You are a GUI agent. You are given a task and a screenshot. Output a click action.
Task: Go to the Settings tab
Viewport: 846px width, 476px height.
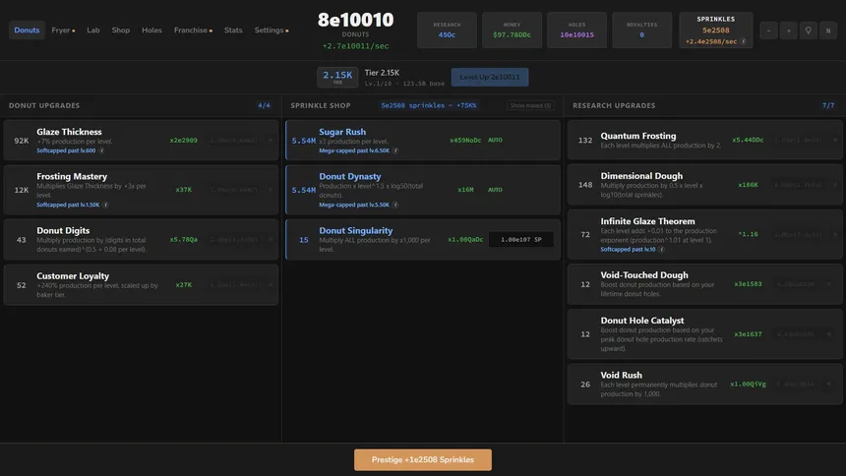[x=272, y=30]
